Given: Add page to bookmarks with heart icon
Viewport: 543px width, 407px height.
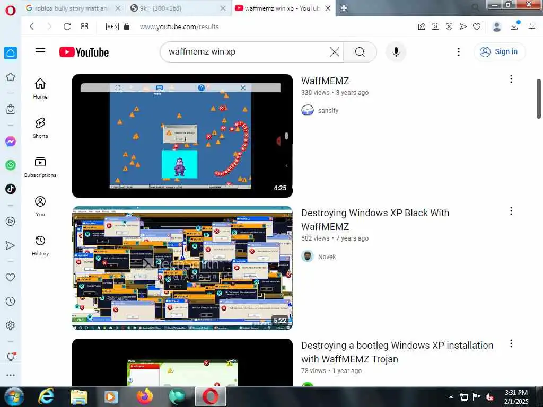Looking at the screenshot, I should click(x=477, y=26).
